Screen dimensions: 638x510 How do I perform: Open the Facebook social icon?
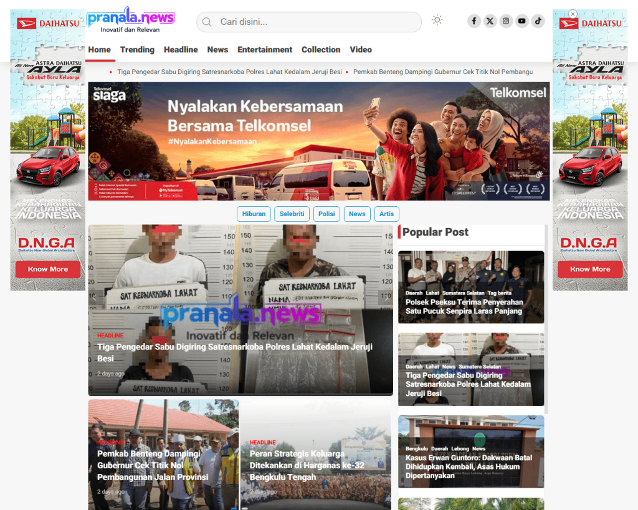[474, 21]
